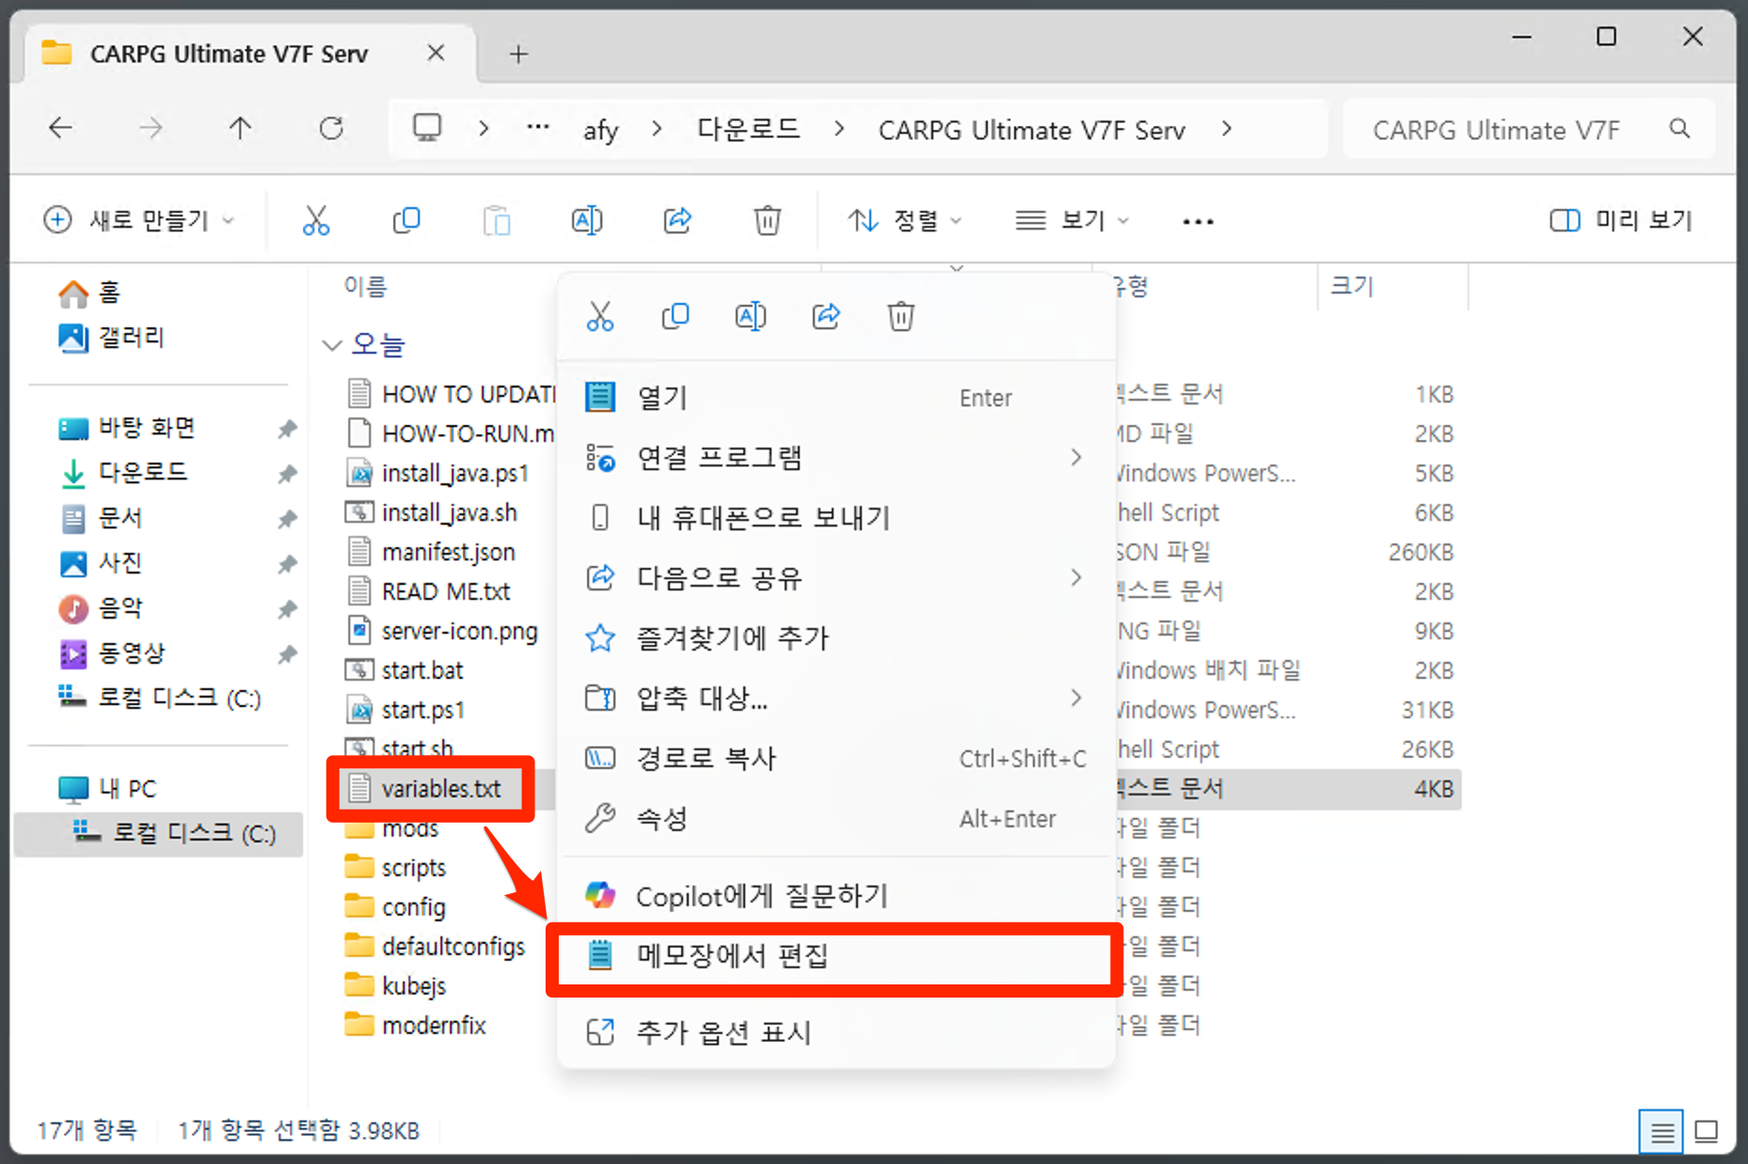Open the 정렬 sort dropdown
Image resolution: width=1748 pixels, height=1164 pixels.
pyautogui.click(x=904, y=221)
